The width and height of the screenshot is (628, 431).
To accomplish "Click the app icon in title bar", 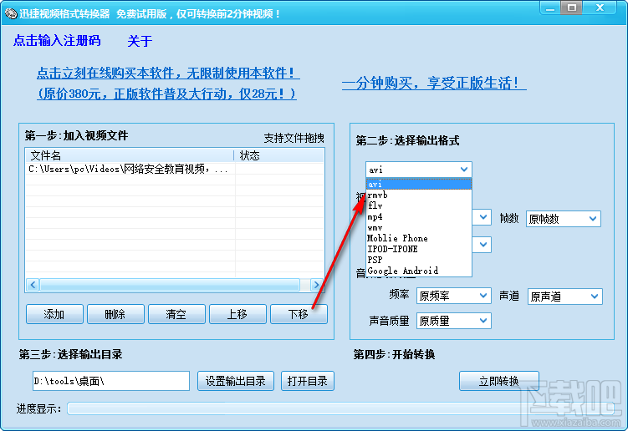I will tap(10, 13).
